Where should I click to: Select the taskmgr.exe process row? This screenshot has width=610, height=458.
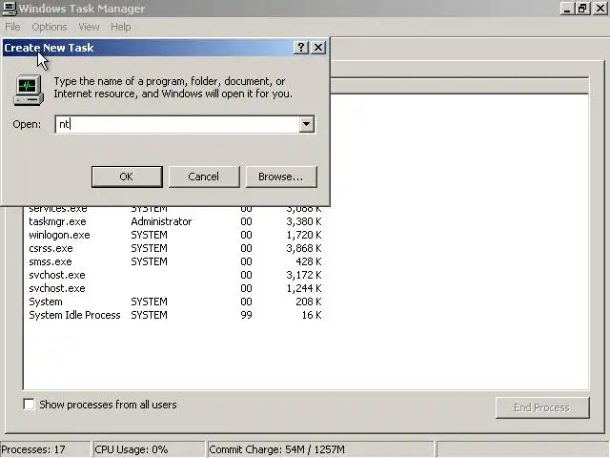[175, 221]
